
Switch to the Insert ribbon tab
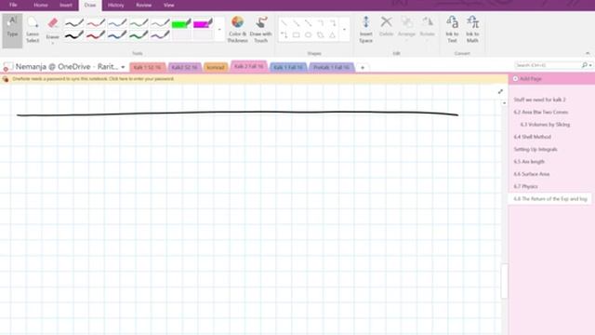[x=66, y=5]
